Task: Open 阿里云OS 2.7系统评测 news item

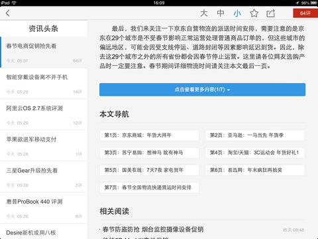Action: click(44, 115)
